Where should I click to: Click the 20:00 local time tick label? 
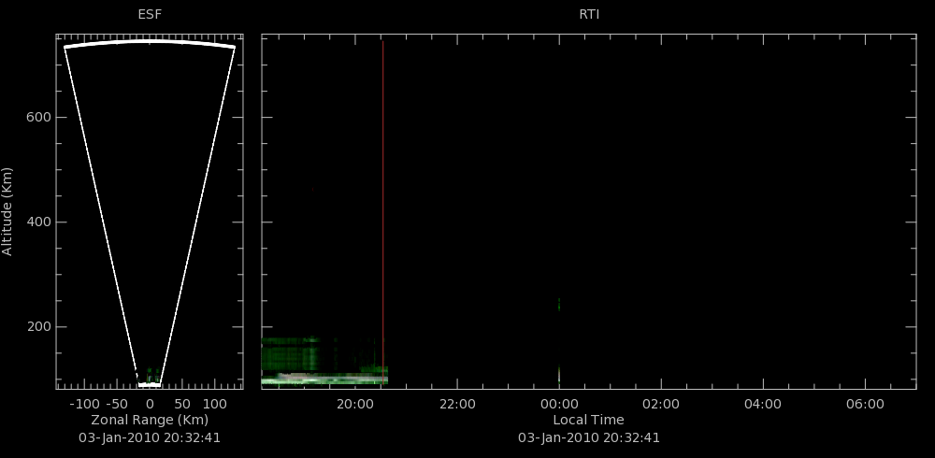(355, 405)
